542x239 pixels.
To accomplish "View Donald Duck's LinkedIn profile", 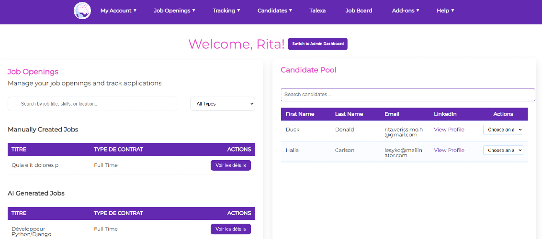I will [x=449, y=130].
